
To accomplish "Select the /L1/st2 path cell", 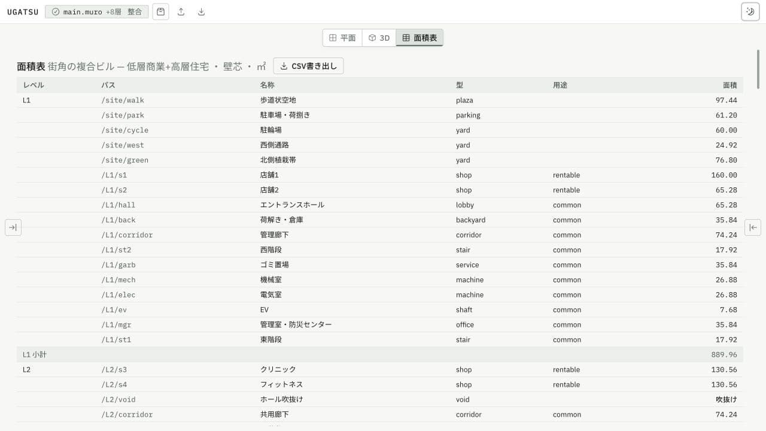I will (116, 250).
